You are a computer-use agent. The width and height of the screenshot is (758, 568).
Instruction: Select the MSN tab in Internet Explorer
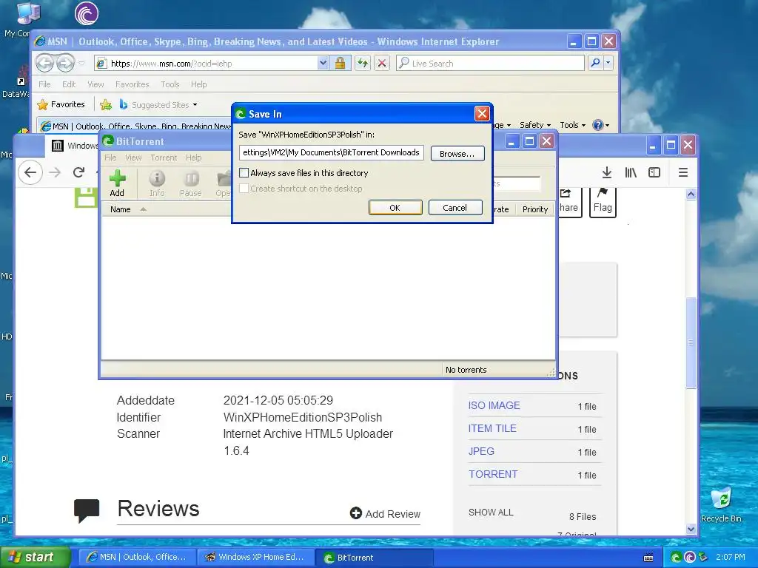coord(135,126)
